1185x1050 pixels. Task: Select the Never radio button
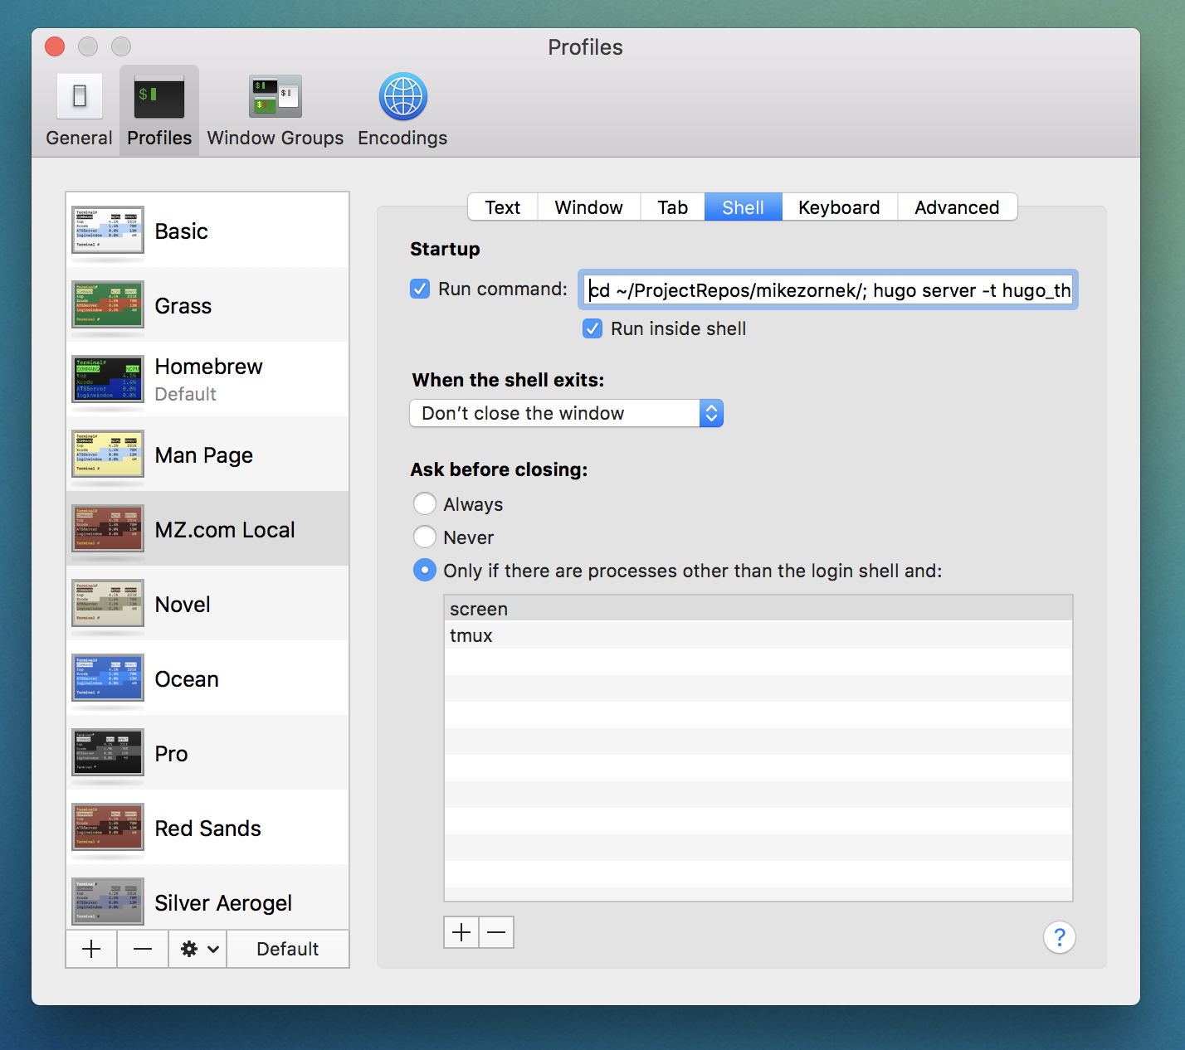pyautogui.click(x=425, y=537)
